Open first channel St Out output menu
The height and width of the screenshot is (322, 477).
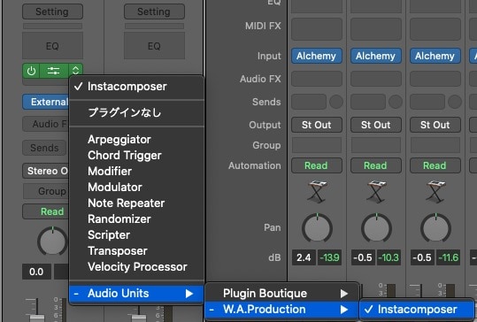click(317, 125)
